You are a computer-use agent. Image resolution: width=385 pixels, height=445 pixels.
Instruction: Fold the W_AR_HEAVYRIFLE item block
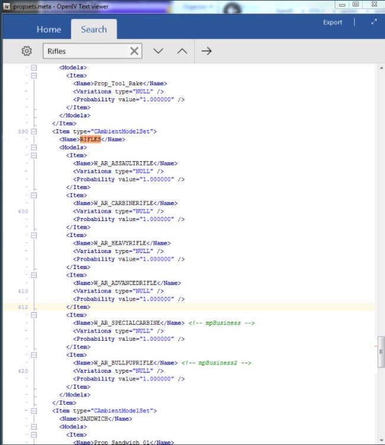(x=34, y=235)
